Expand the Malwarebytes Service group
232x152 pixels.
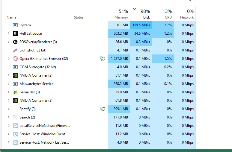tap(9, 84)
